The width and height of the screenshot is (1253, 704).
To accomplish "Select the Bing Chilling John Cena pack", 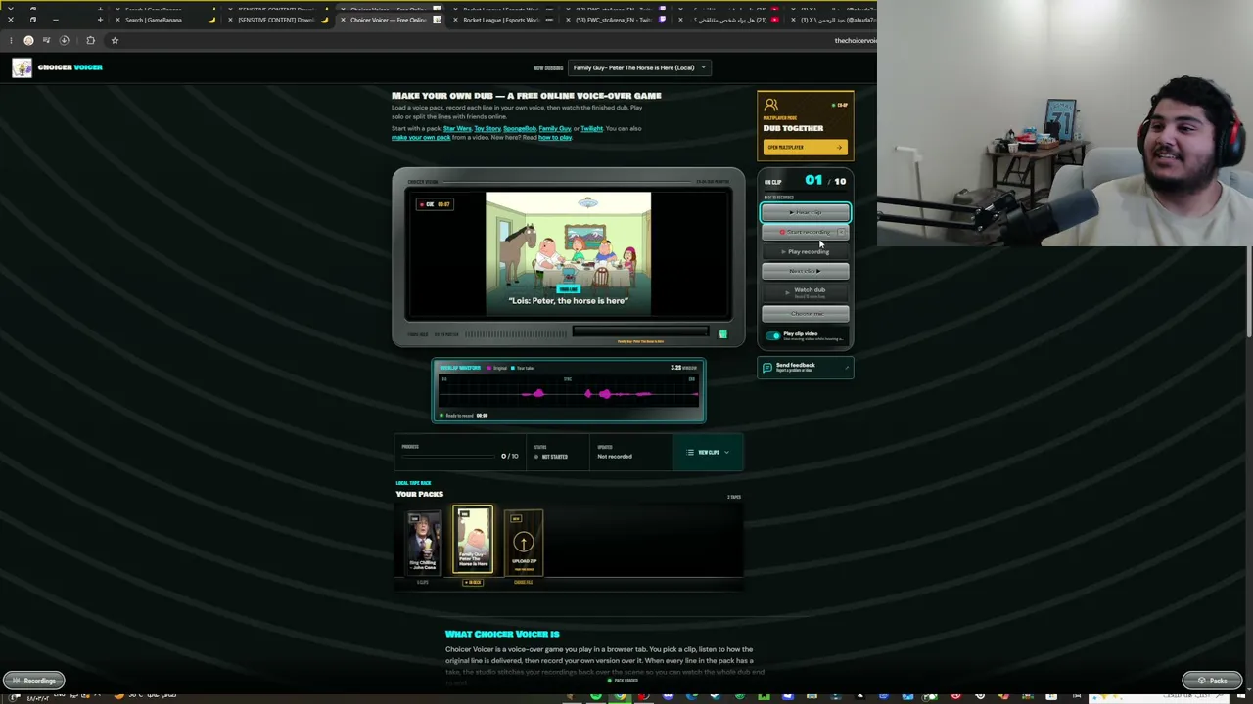I will tap(423, 545).
